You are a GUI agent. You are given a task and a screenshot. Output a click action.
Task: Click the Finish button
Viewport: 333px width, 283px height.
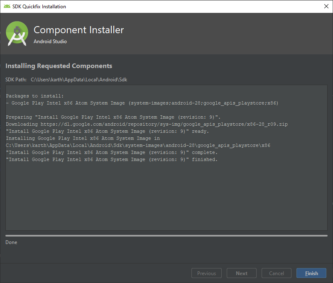pyautogui.click(x=311, y=273)
